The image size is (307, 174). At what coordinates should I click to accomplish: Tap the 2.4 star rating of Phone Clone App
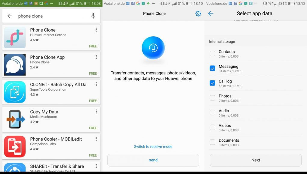tap(34, 67)
